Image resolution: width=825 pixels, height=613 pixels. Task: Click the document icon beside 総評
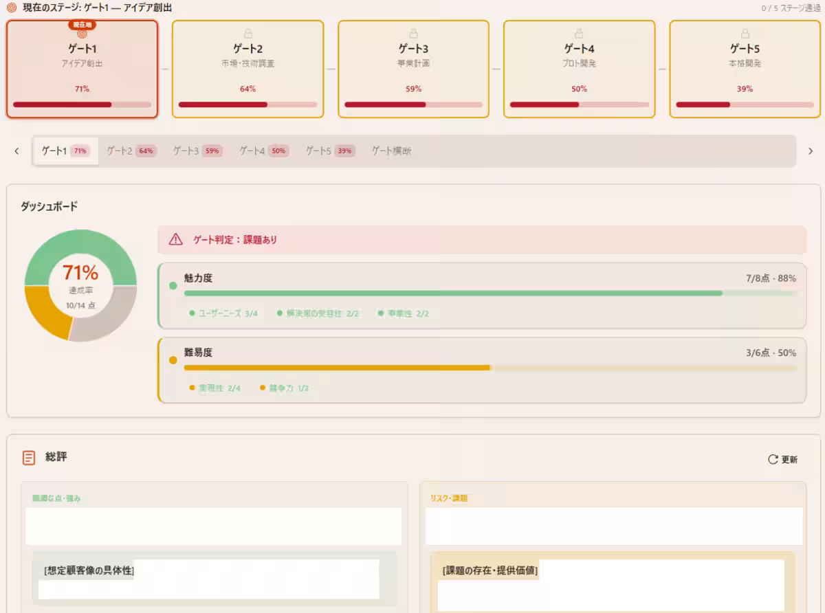[29, 458]
